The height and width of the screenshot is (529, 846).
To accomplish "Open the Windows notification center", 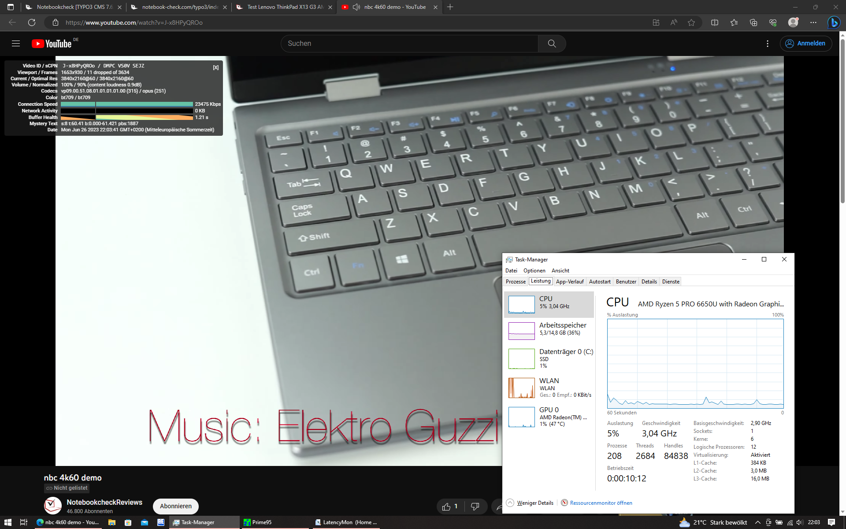I will [x=831, y=522].
